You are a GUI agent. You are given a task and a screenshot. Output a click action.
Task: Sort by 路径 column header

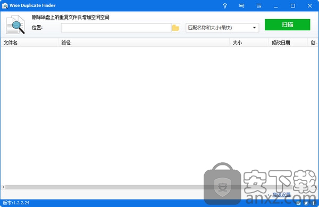click(144, 43)
